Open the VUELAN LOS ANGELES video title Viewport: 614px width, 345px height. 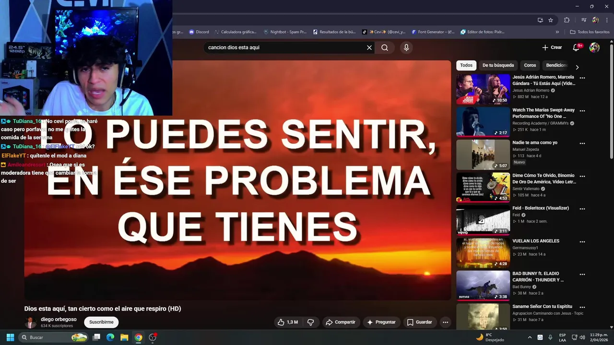pos(536,241)
